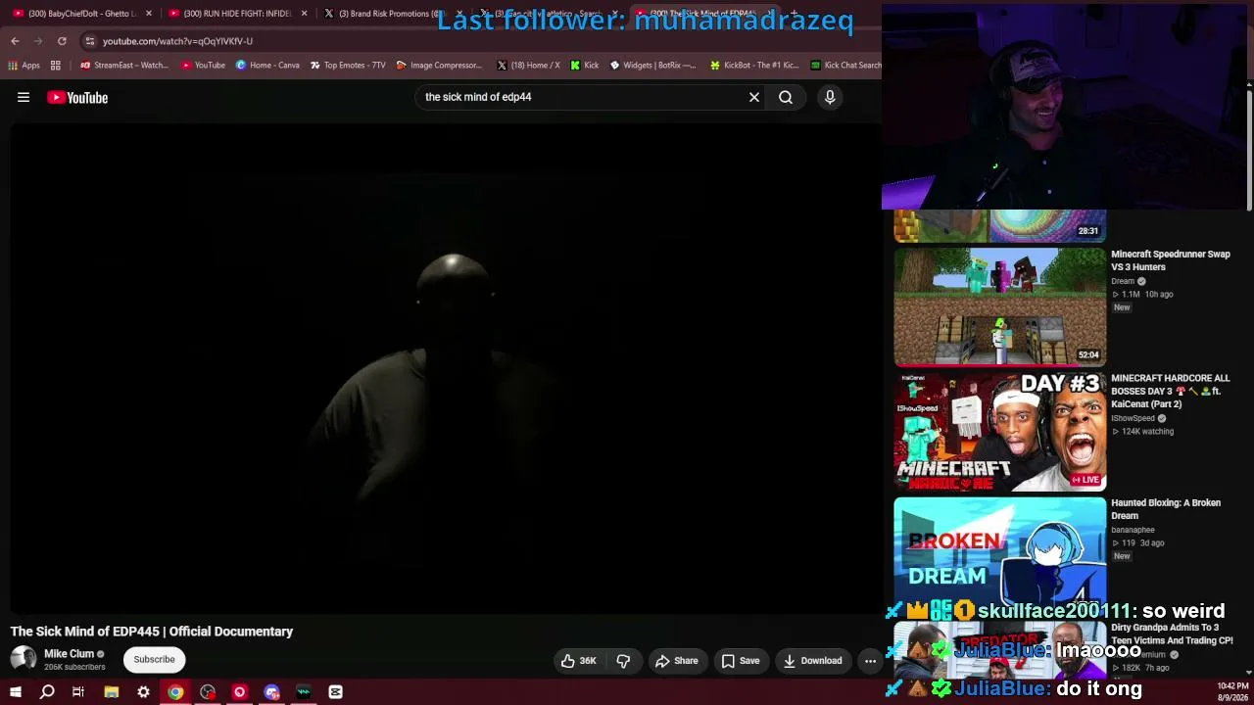Start voice search with the microphone
Viewport: 1254px width, 705px height.
(x=830, y=97)
